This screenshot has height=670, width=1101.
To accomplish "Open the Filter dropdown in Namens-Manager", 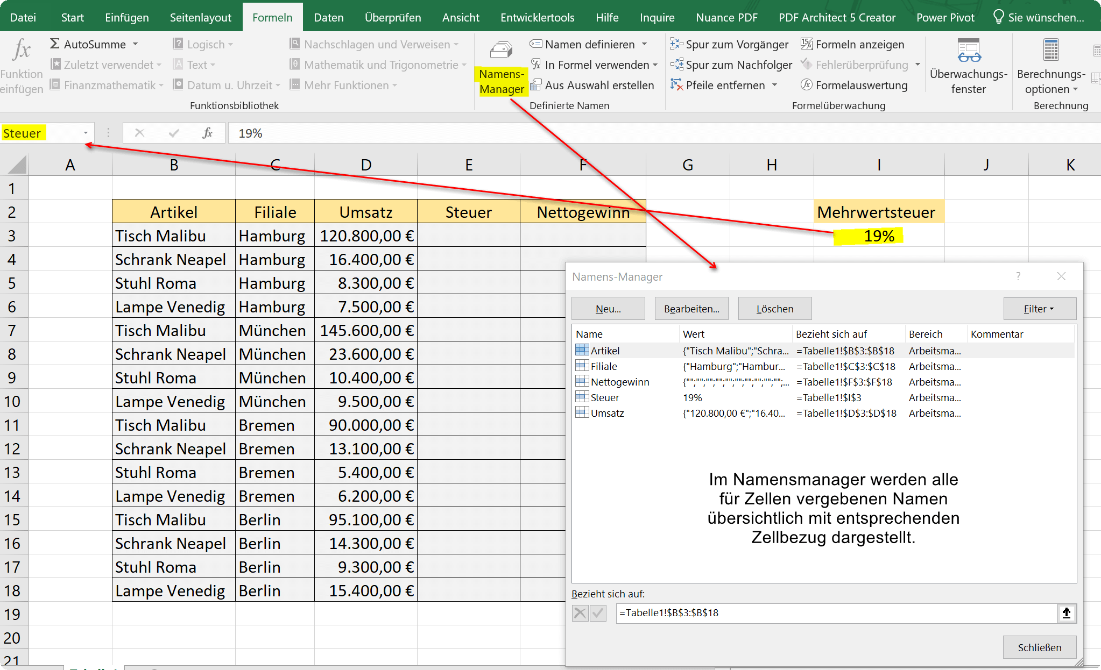I will (1040, 309).
